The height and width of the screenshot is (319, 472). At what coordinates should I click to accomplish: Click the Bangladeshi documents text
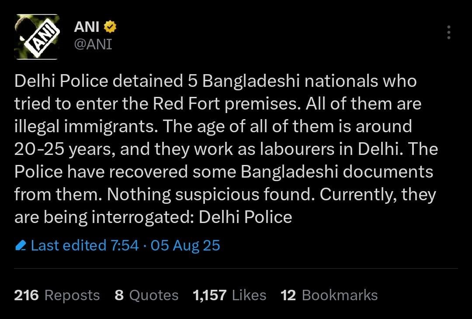(x=337, y=172)
